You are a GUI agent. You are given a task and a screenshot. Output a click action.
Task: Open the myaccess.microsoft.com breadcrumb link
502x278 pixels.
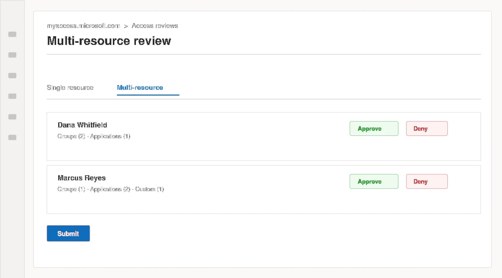tap(83, 26)
